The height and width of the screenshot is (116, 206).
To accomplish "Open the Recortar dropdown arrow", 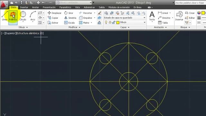I will coord(95,13).
